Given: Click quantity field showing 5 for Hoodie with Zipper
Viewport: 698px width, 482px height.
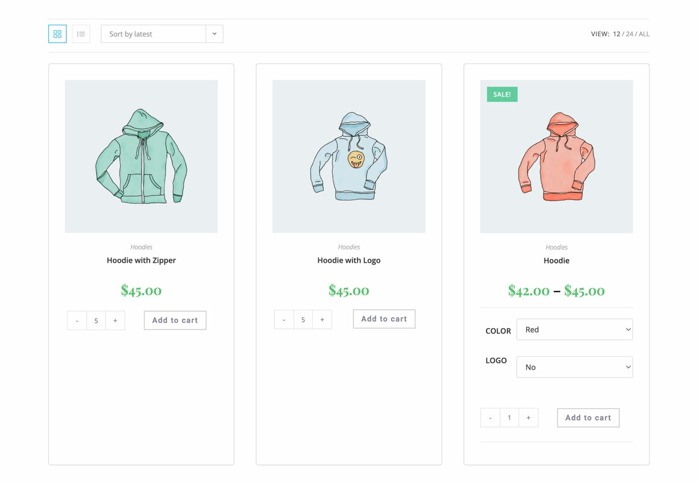Looking at the screenshot, I should coord(96,320).
